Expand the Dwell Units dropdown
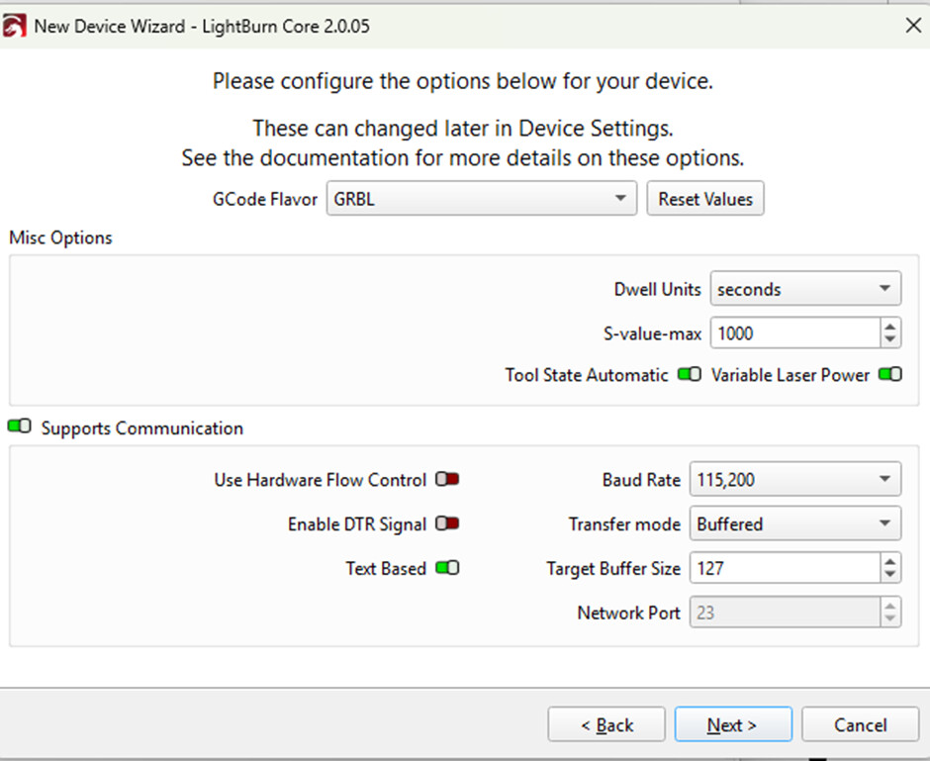The height and width of the screenshot is (761, 930). point(804,290)
